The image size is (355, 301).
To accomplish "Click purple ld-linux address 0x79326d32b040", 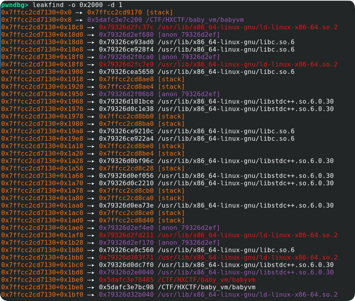I will click(126, 294).
